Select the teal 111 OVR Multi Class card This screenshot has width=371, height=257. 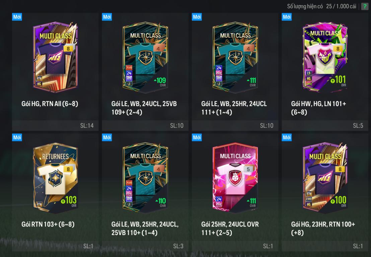pos(235,57)
